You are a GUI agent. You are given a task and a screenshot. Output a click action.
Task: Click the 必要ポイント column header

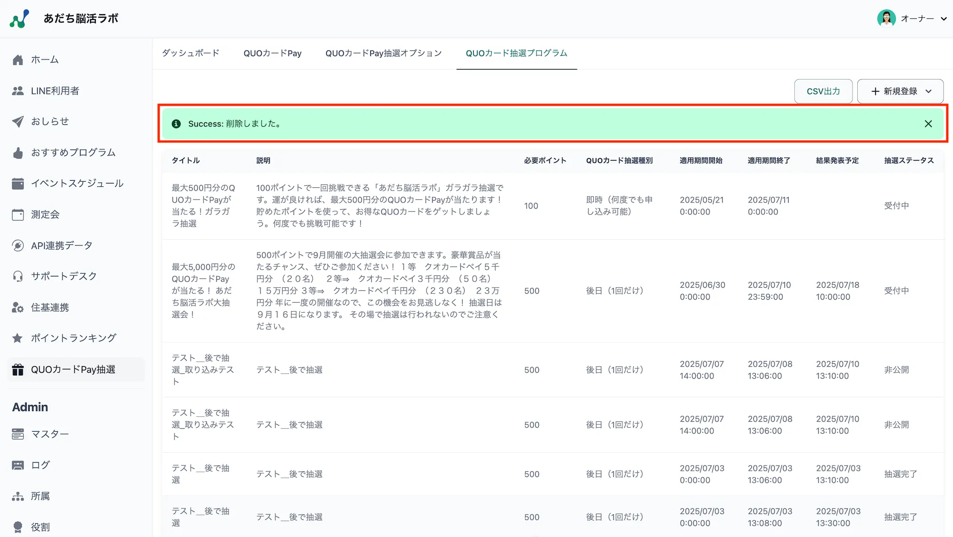545,161
